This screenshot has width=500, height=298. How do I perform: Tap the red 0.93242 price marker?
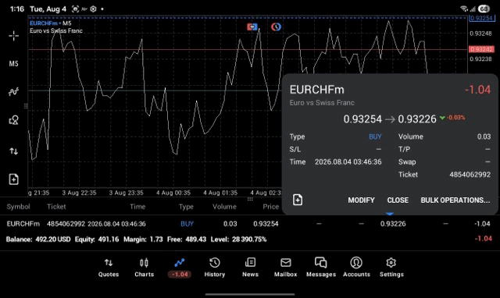[x=481, y=49]
